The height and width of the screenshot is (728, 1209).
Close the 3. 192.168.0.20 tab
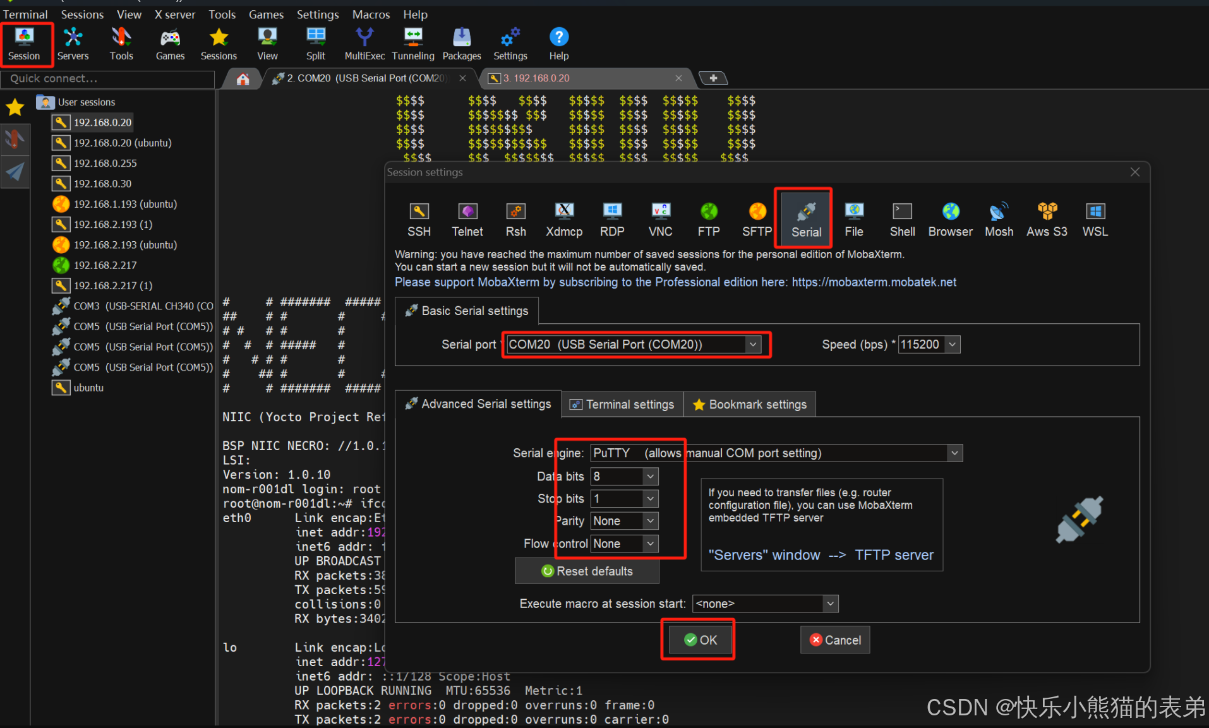678,78
